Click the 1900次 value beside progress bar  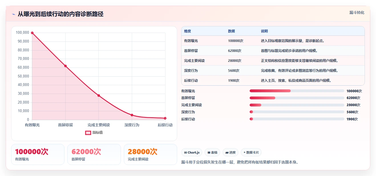352,119
